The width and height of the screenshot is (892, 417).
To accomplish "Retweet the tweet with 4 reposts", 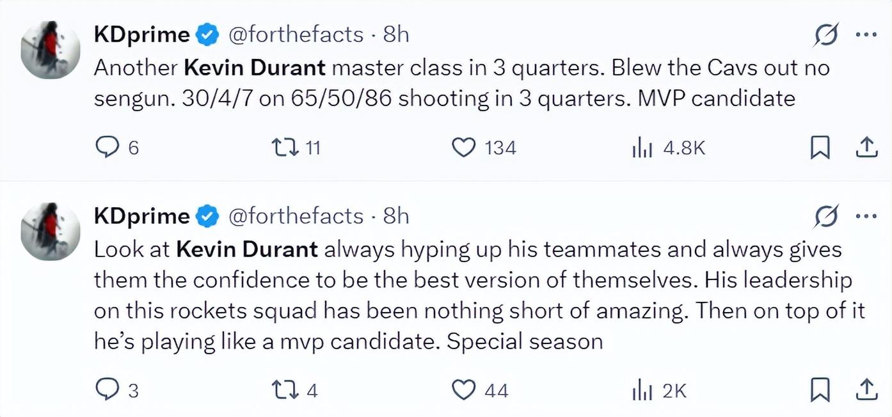I will point(281,389).
